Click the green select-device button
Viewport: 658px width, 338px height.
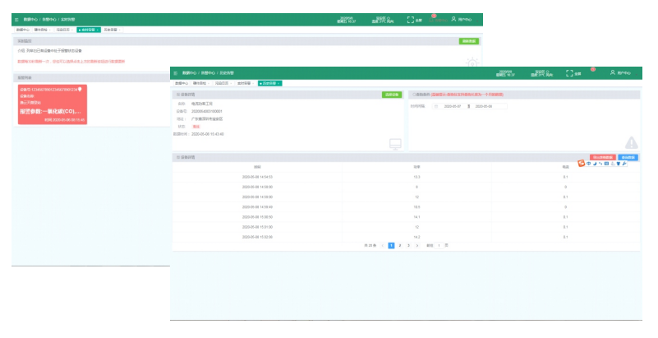point(391,95)
